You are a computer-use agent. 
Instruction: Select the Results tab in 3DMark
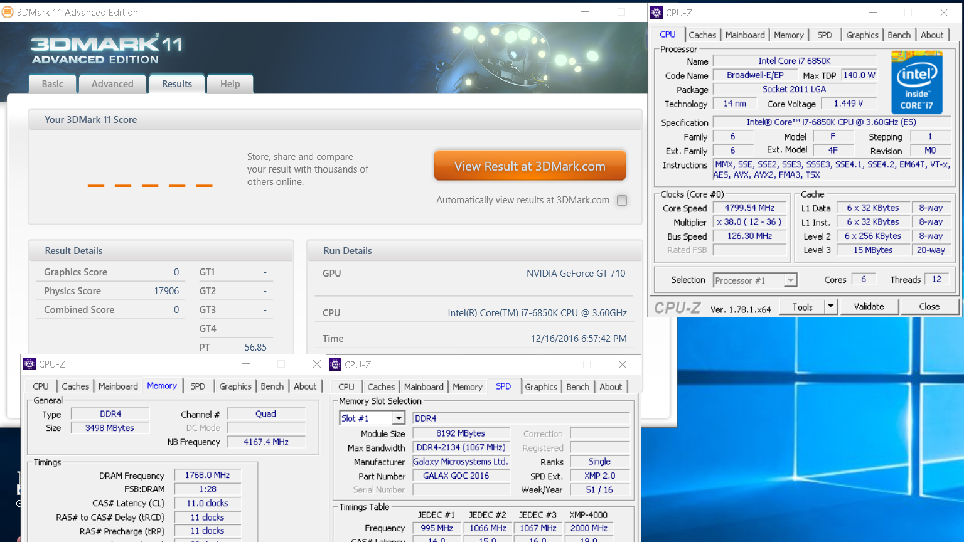177,84
